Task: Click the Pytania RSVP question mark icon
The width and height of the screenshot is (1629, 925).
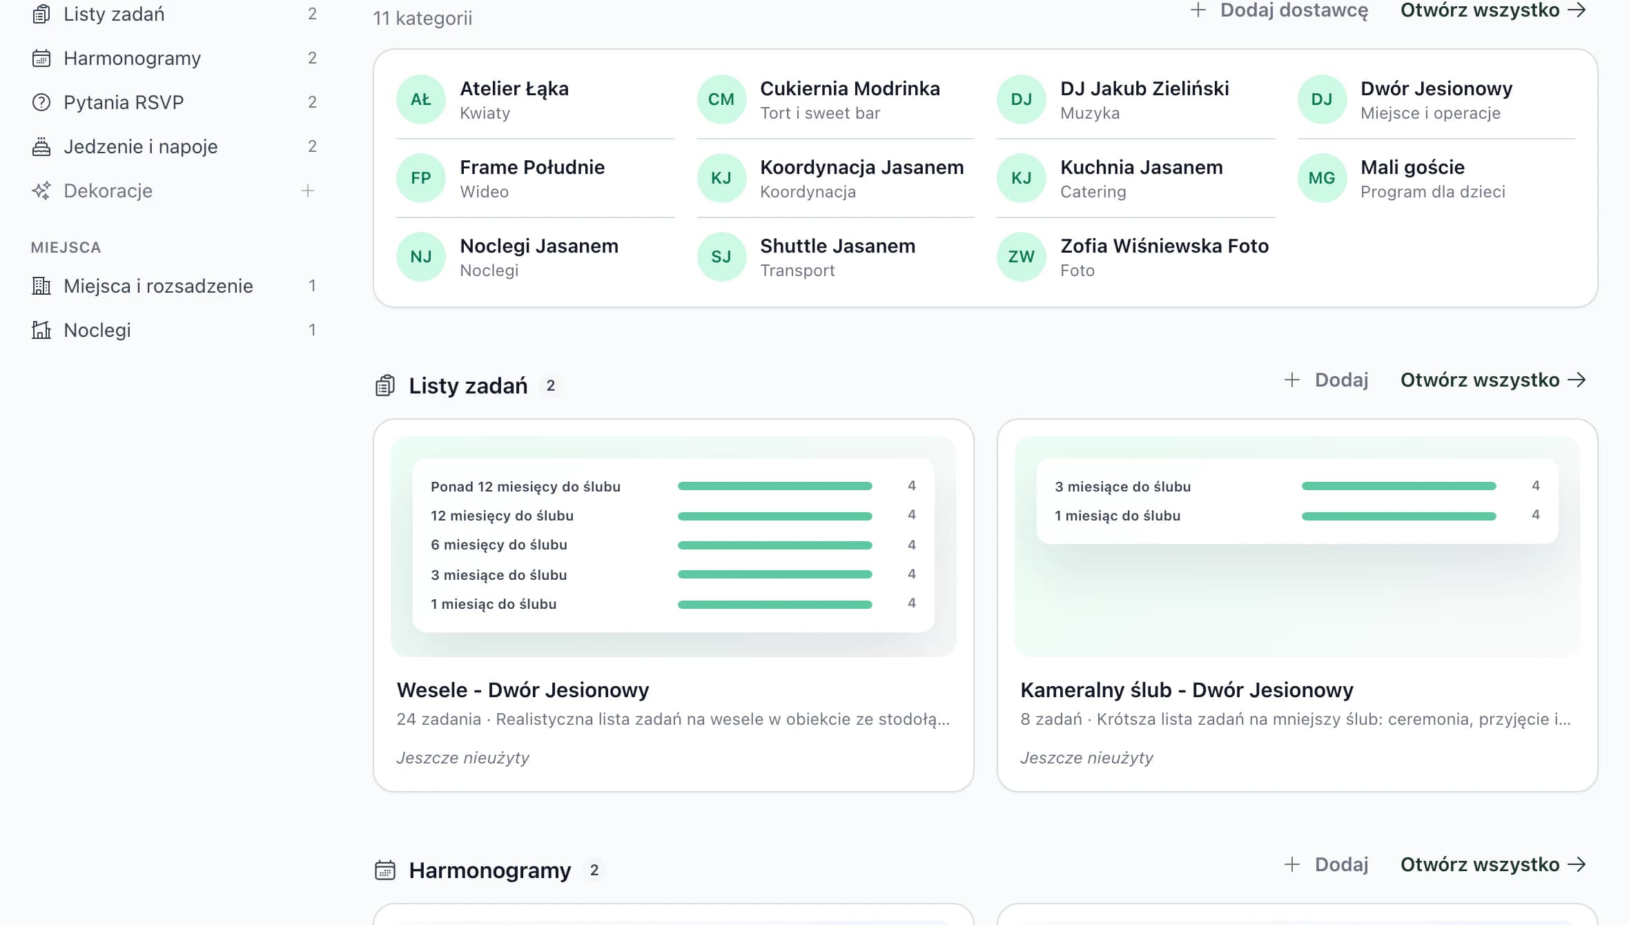Action: (41, 102)
